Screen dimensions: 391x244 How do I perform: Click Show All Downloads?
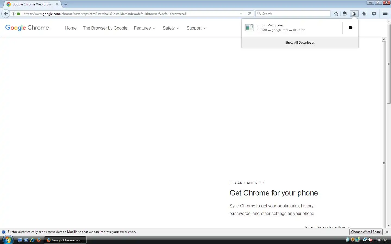tap(300, 43)
